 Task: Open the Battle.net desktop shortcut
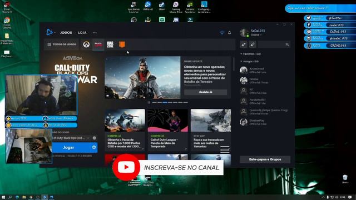pos(148,6)
